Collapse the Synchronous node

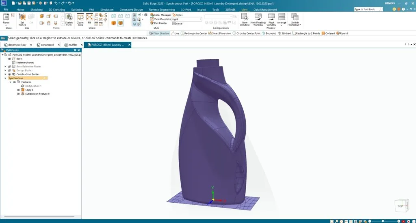point(5,78)
